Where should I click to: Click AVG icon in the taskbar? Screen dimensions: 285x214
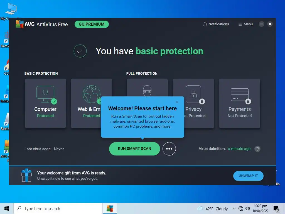(110, 208)
